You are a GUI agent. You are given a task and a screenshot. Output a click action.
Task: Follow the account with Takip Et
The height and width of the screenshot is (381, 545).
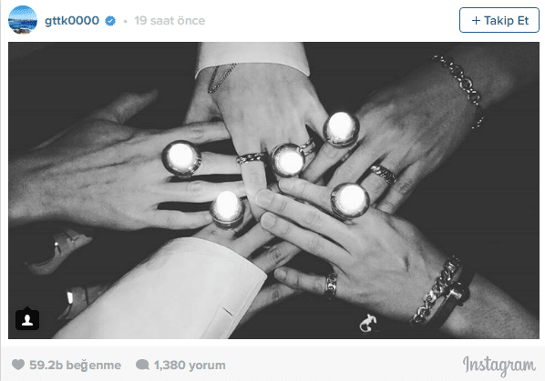click(x=499, y=20)
